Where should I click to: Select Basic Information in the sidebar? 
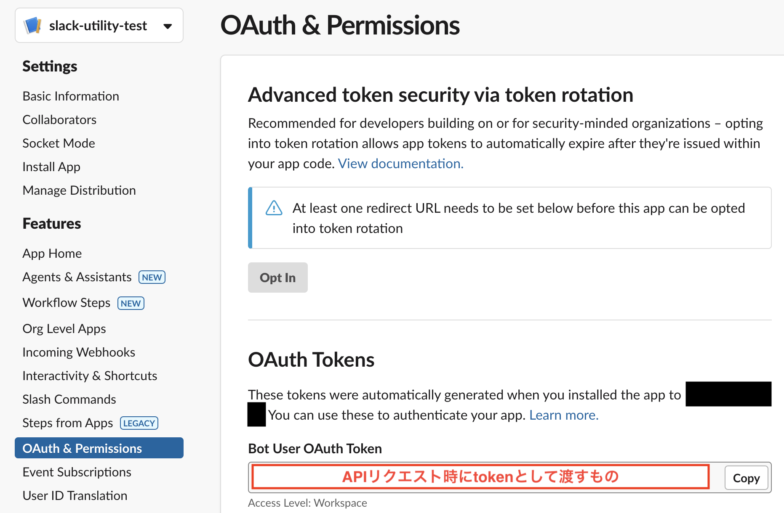click(70, 96)
